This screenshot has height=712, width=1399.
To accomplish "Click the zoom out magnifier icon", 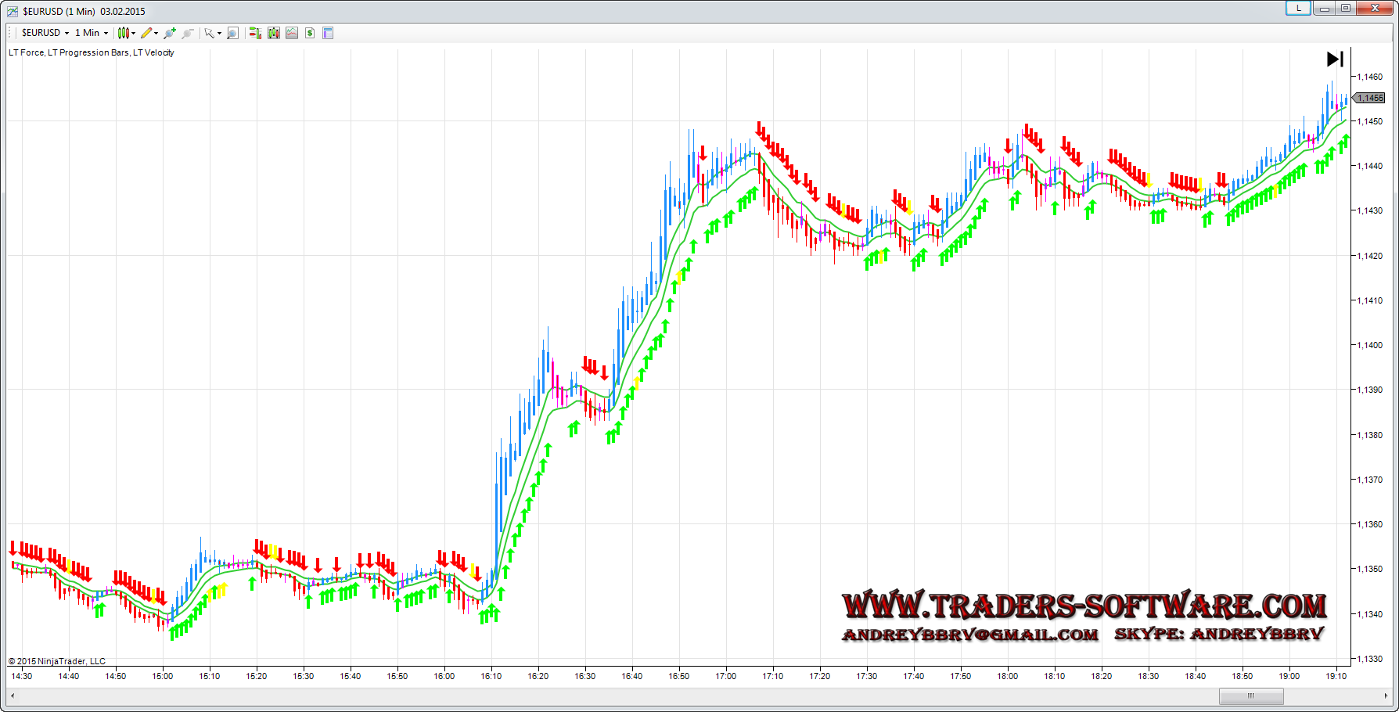I will pyautogui.click(x=188, y=33).
